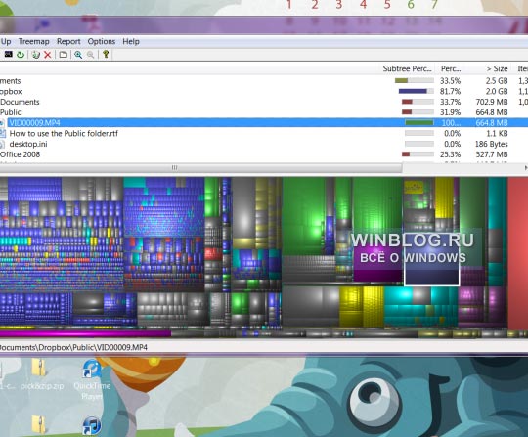This screenshot has width=528, height=437.
Task: Click the 527.7 MB size cell
Action: pos(492,154)
